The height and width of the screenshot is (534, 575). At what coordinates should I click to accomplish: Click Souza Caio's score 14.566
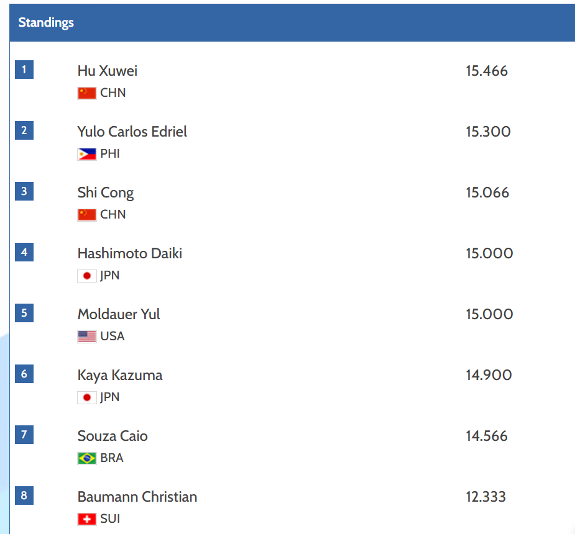coord(487,436)
